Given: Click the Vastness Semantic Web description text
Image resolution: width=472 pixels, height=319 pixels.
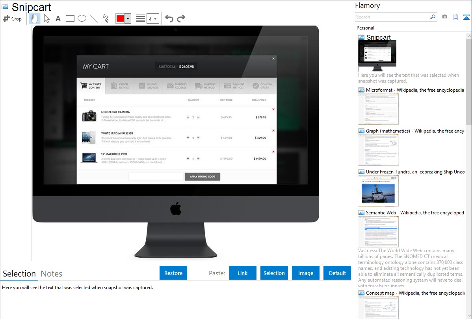Looking at the screenshot, I should 411,268.
